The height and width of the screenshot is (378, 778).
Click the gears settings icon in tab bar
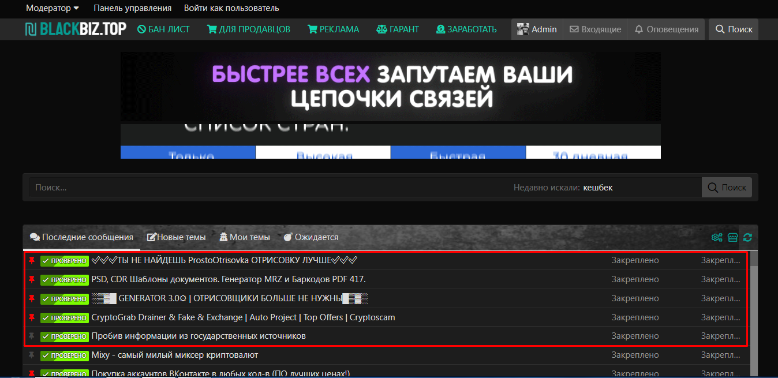tap(717, 237)
